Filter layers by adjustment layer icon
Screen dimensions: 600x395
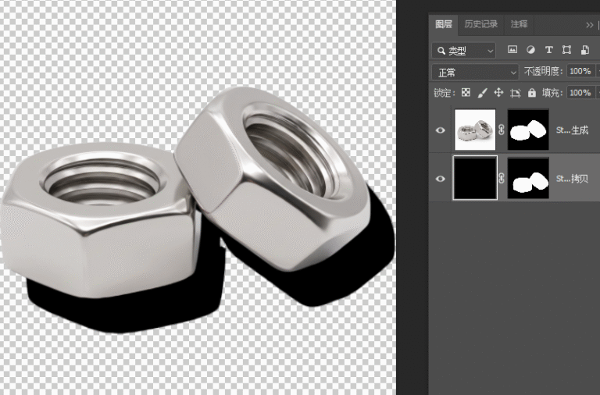(530, 50)
